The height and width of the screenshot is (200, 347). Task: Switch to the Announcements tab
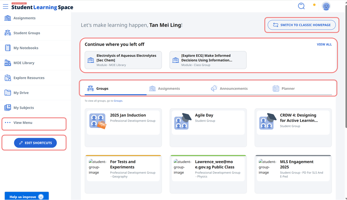click(x=233, y=89)
